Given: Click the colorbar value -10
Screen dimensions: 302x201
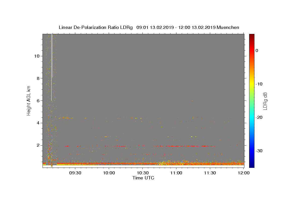Looking at the screenshot, I should (x=259, y=84).
